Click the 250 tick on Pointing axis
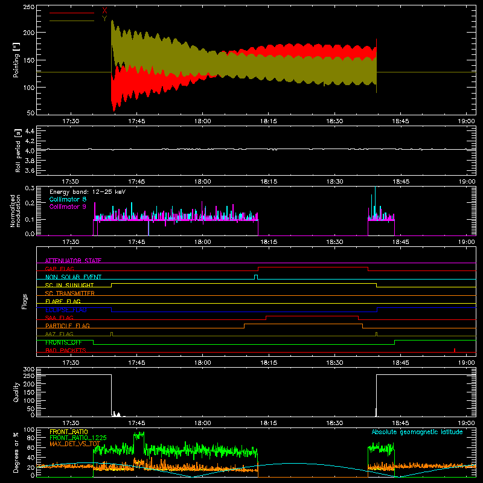This screenshot has width=483, height=483. (x=29, y=7)
